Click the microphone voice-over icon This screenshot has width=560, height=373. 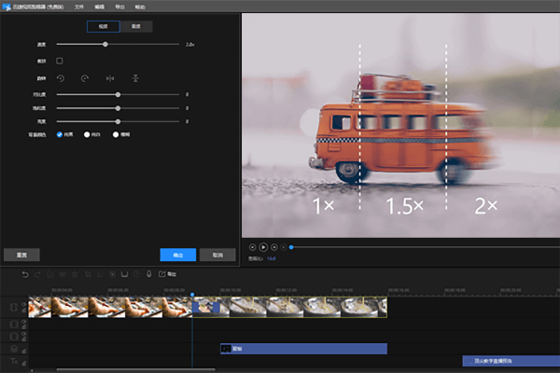coord(148,274)
